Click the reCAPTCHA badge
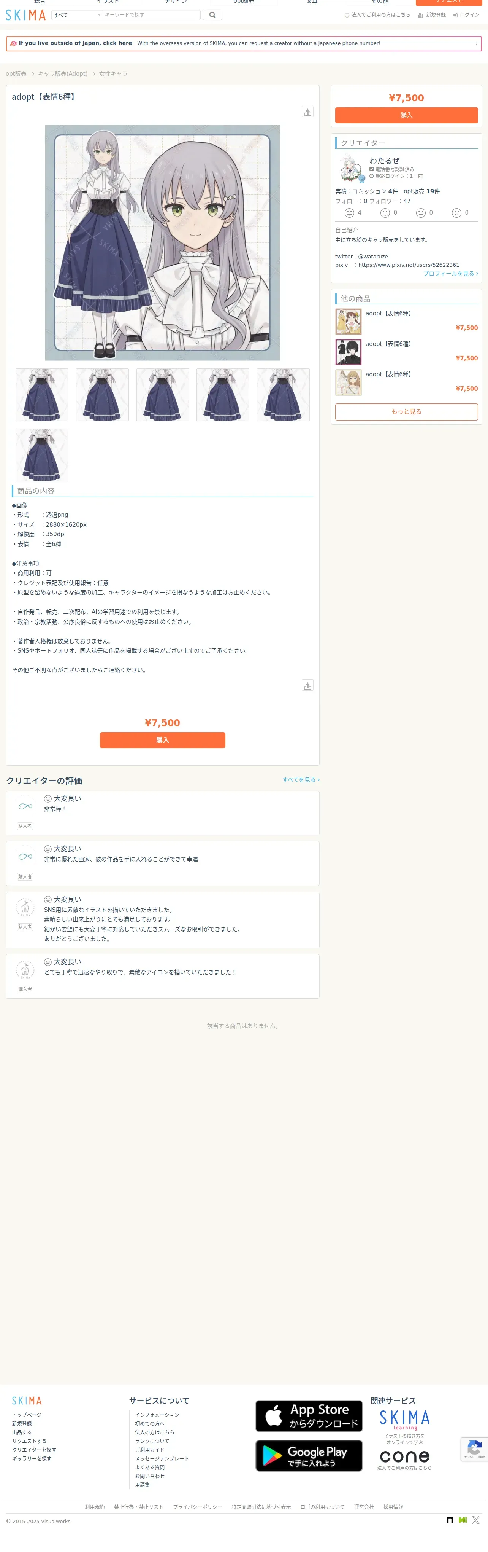This screenshot has width=488, height=1552. 475,1449
